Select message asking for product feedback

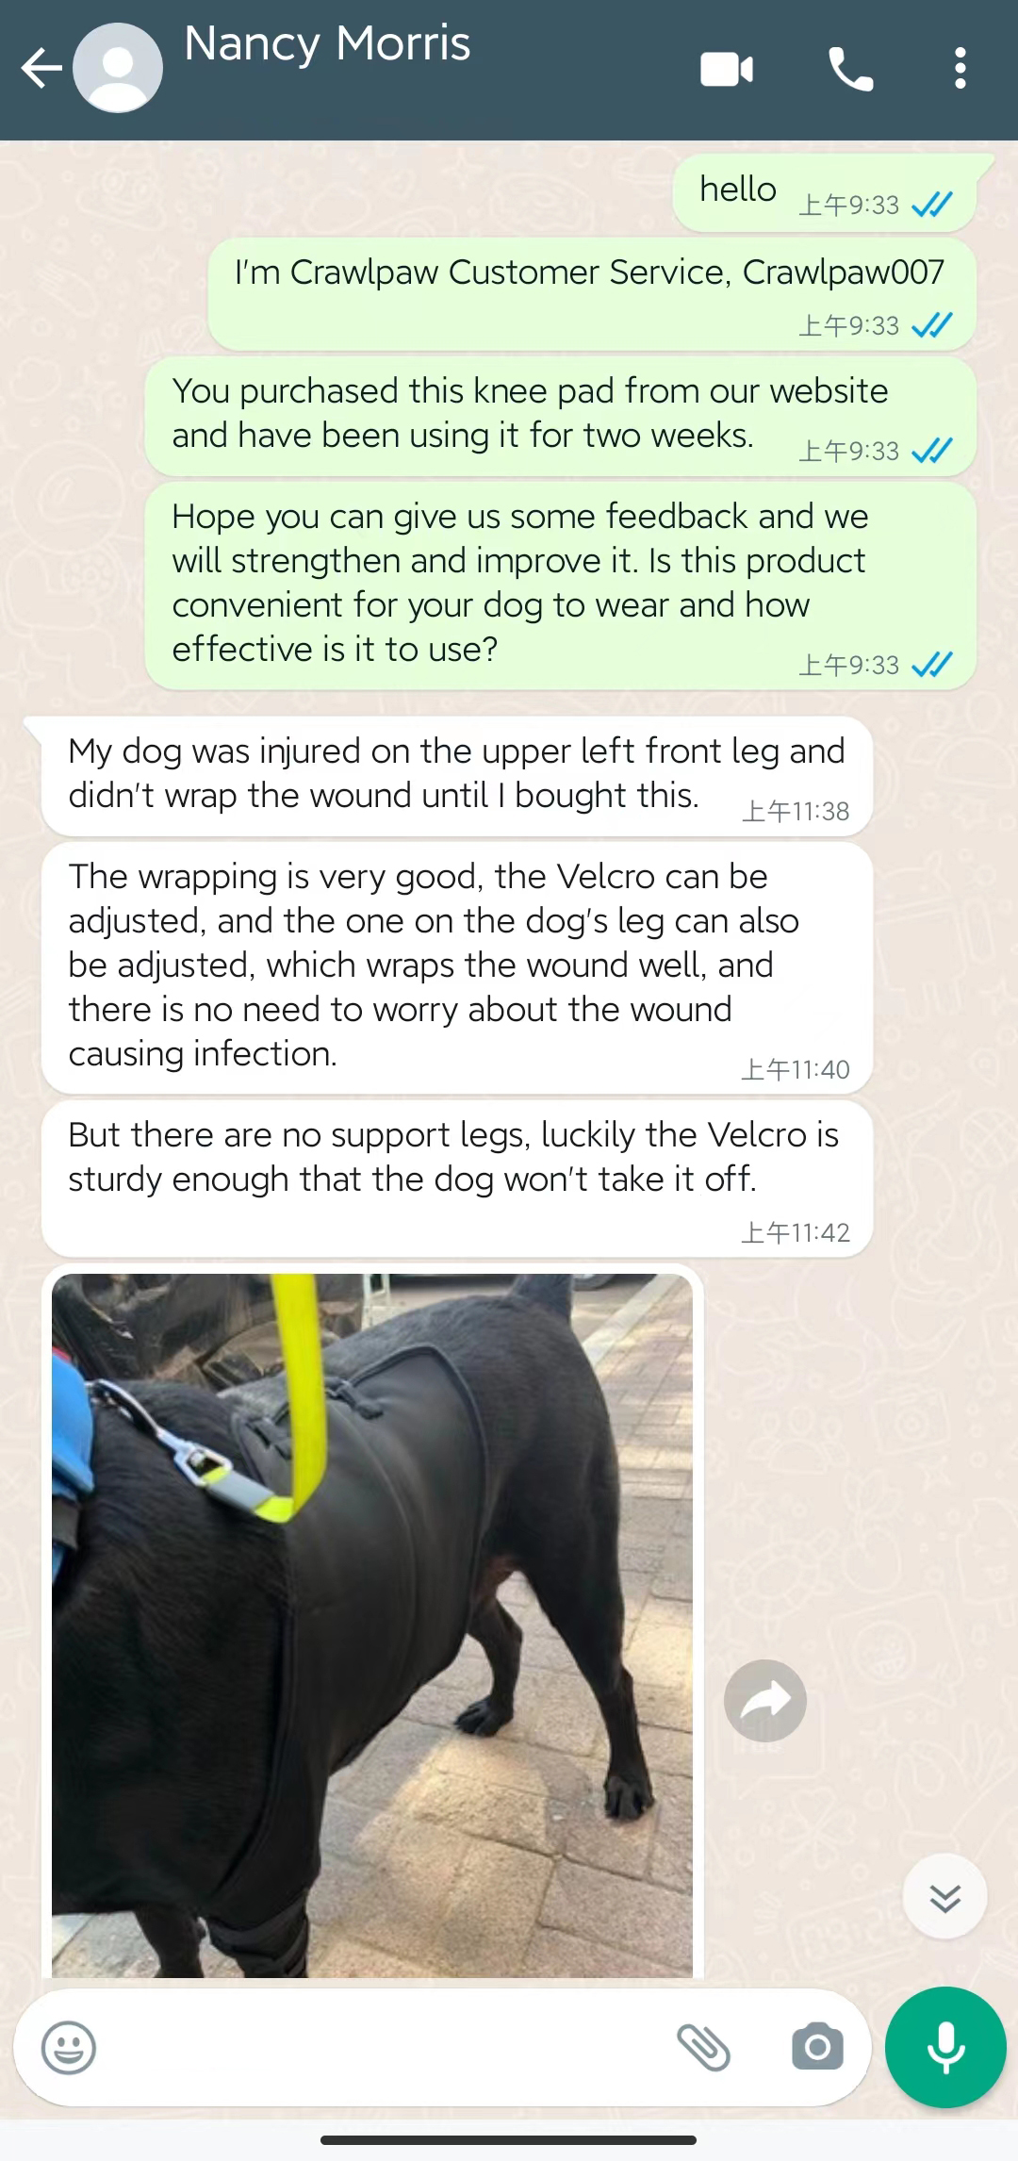click(x=561, y=586)
